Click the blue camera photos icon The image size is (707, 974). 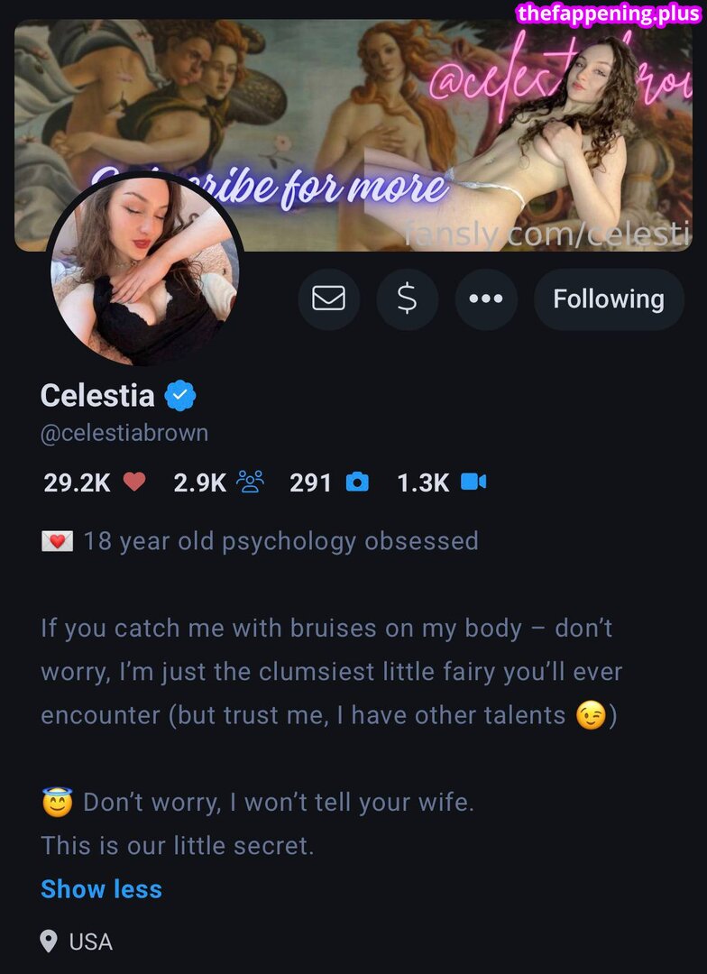tap(357, 482)
